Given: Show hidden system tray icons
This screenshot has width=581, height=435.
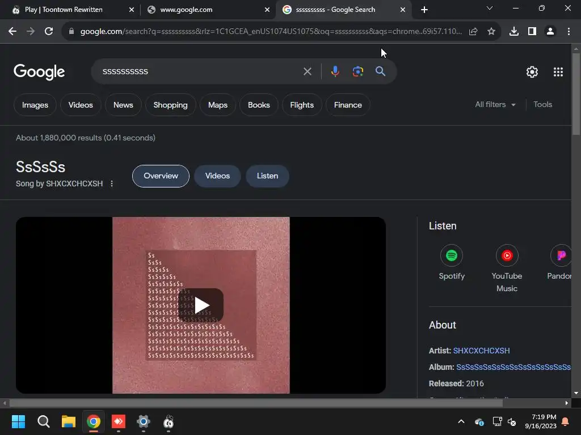Looking at the screenshot, I should (461, 421).
